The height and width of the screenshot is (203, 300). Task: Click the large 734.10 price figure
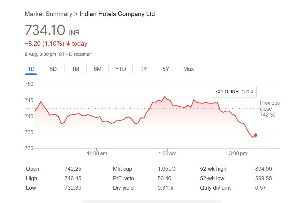point(45,30)
